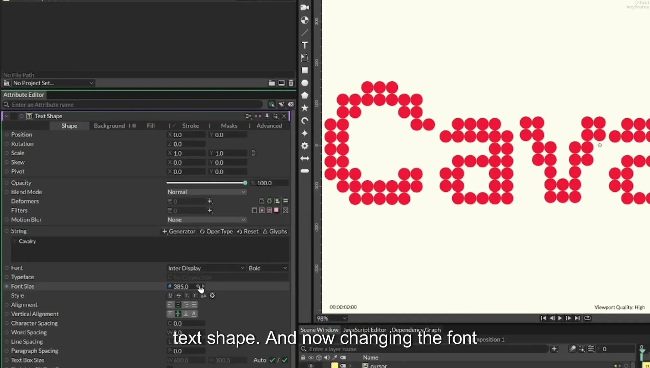Open the Dependency Graph tab
This screenshot has height=368, width=650.
416,330
